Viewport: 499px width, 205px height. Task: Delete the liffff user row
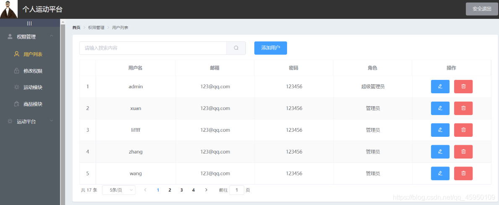click(x=463, y=130)
